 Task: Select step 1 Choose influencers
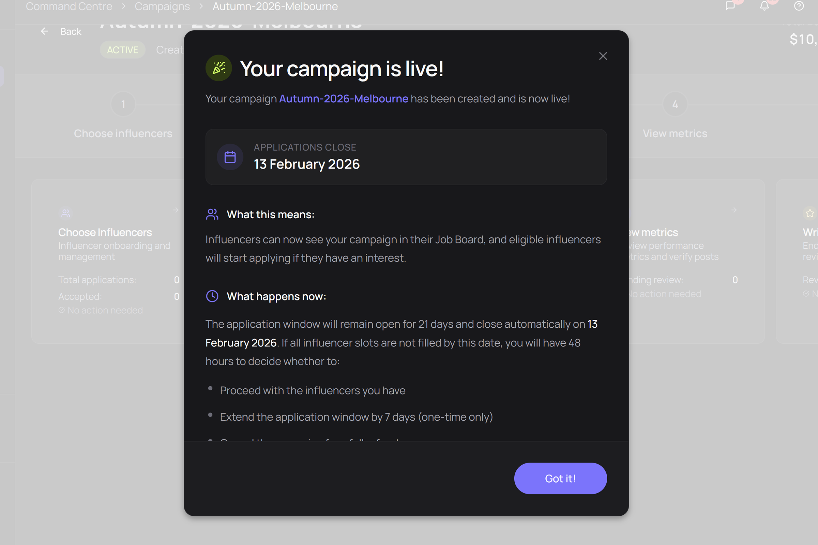123,104
